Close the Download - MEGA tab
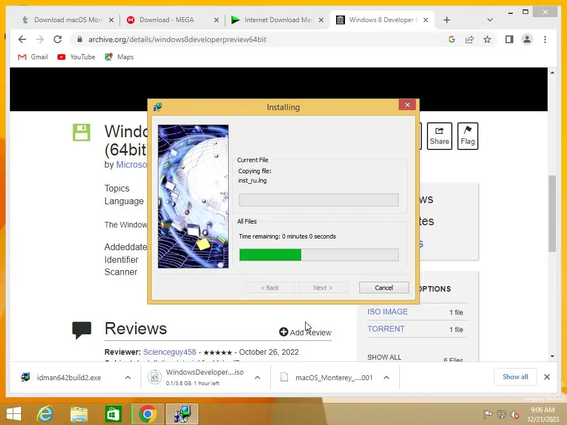 pyautogui.click(x=217, y=20)
